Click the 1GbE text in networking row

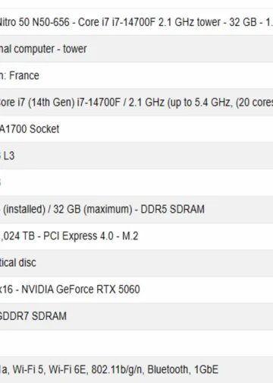coord(206,369)
